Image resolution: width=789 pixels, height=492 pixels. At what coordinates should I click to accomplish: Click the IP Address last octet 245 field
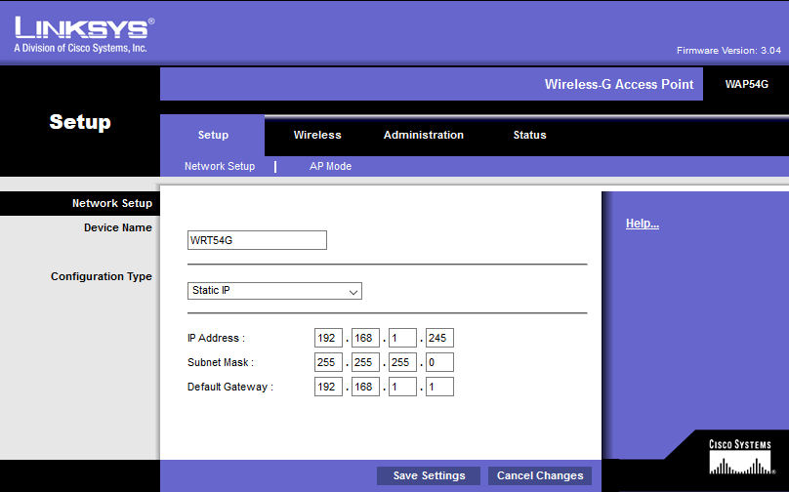439,338
